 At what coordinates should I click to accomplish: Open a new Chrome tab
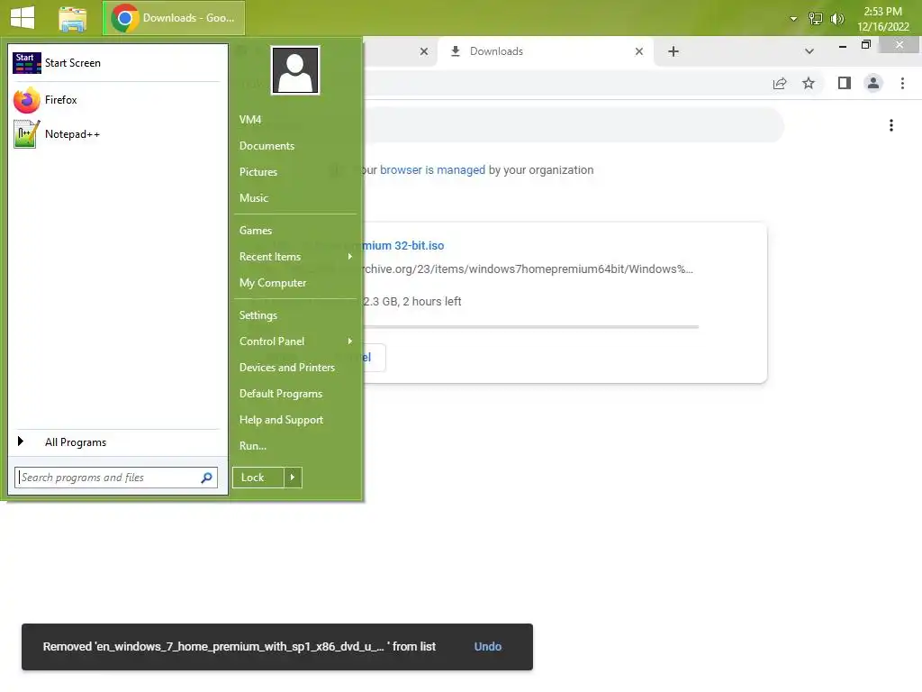(673, 51)
